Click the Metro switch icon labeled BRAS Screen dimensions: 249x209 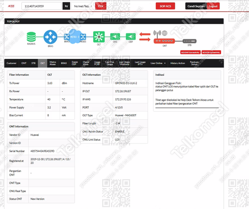(x=67, y=36)
